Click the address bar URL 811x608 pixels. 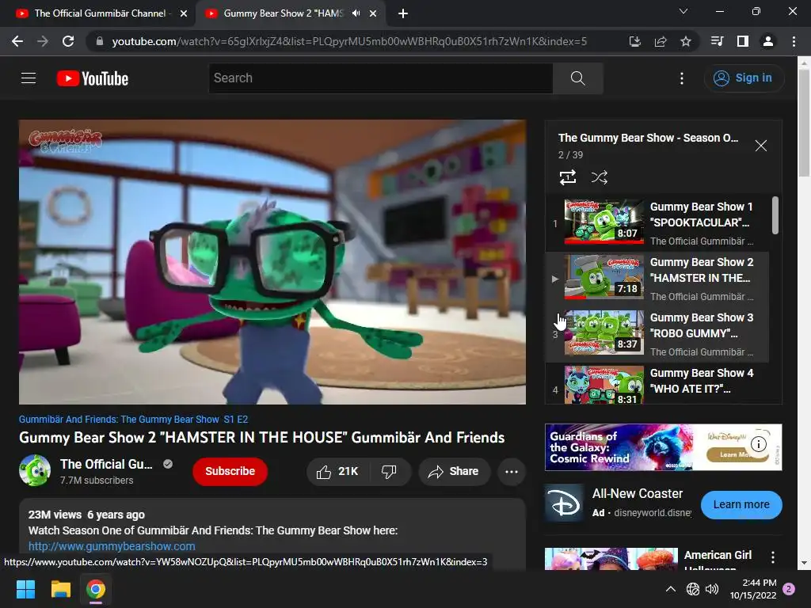[x=349, y=41]
